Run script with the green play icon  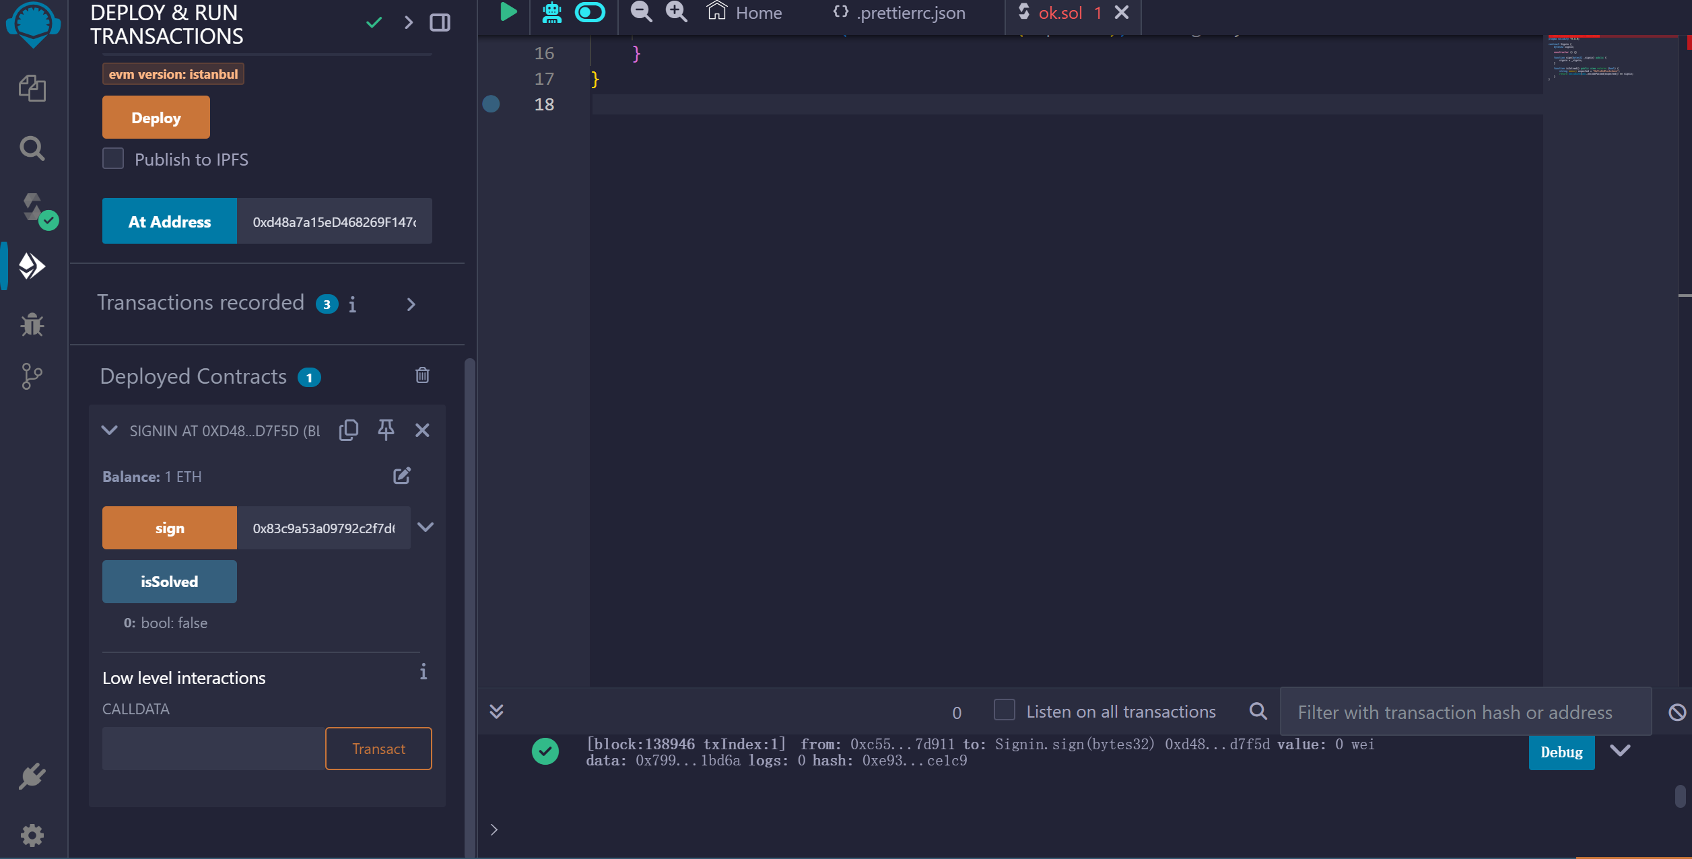pyautogui.click(x=508, y=12)
